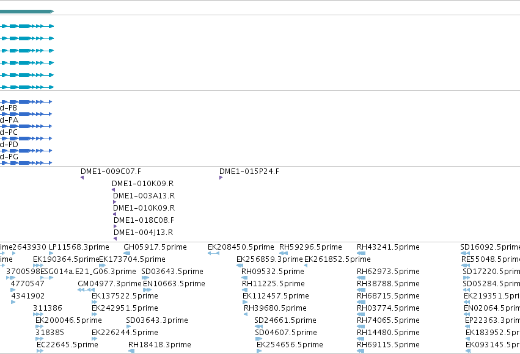Click the RH38788.5prime label

(x=388, y=284)
